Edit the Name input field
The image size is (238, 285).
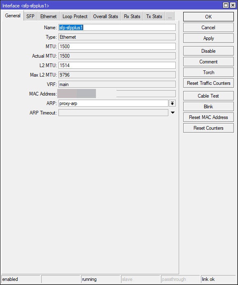point(117,28)
